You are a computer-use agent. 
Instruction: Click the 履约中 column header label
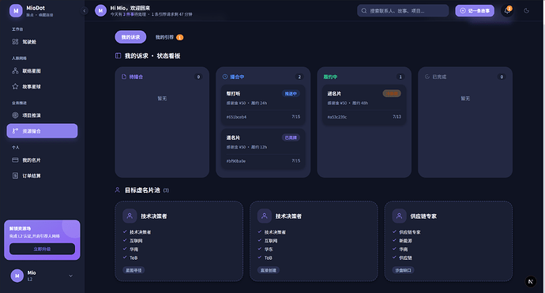330,77
